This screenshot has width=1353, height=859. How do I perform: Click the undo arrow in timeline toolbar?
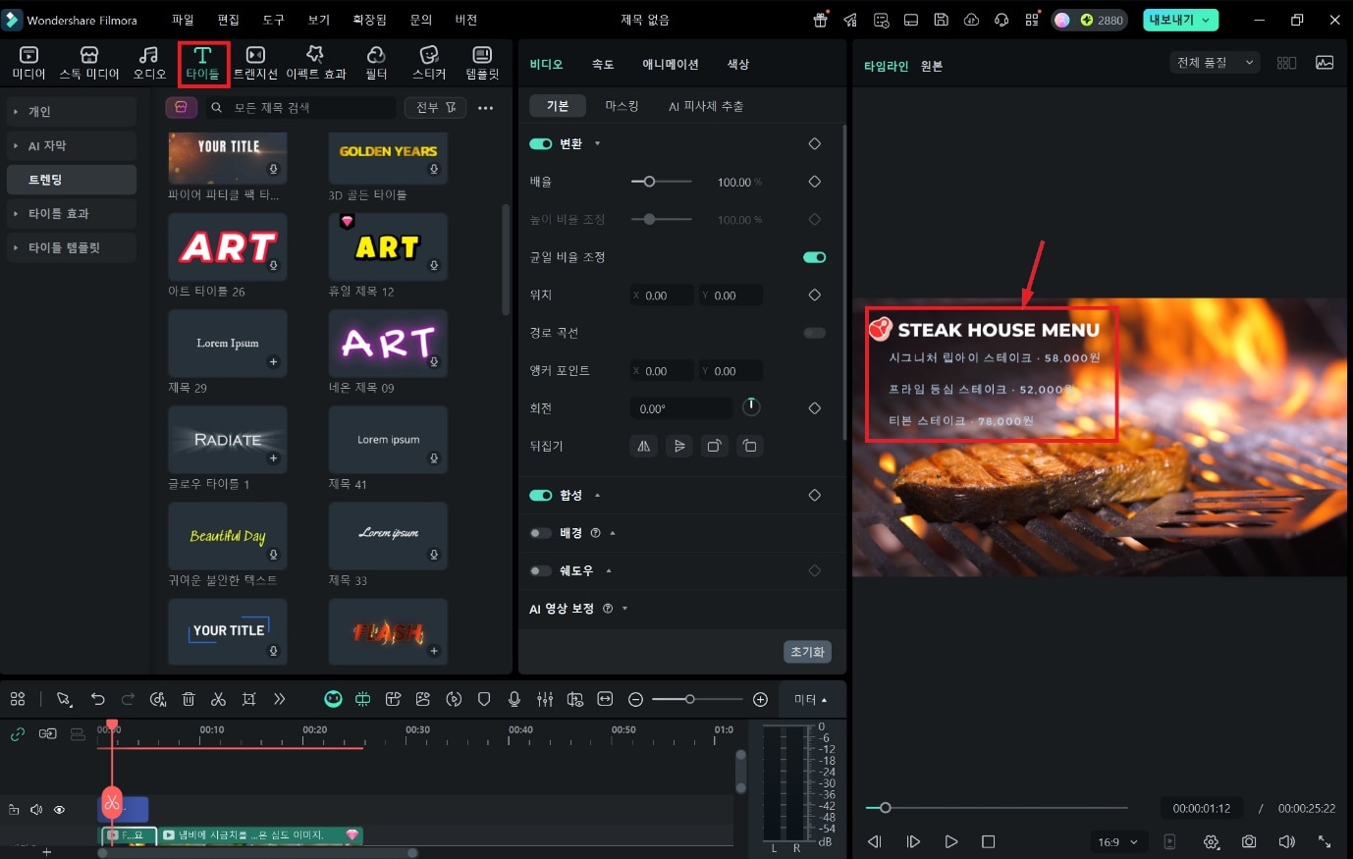(x=97, y=699)
